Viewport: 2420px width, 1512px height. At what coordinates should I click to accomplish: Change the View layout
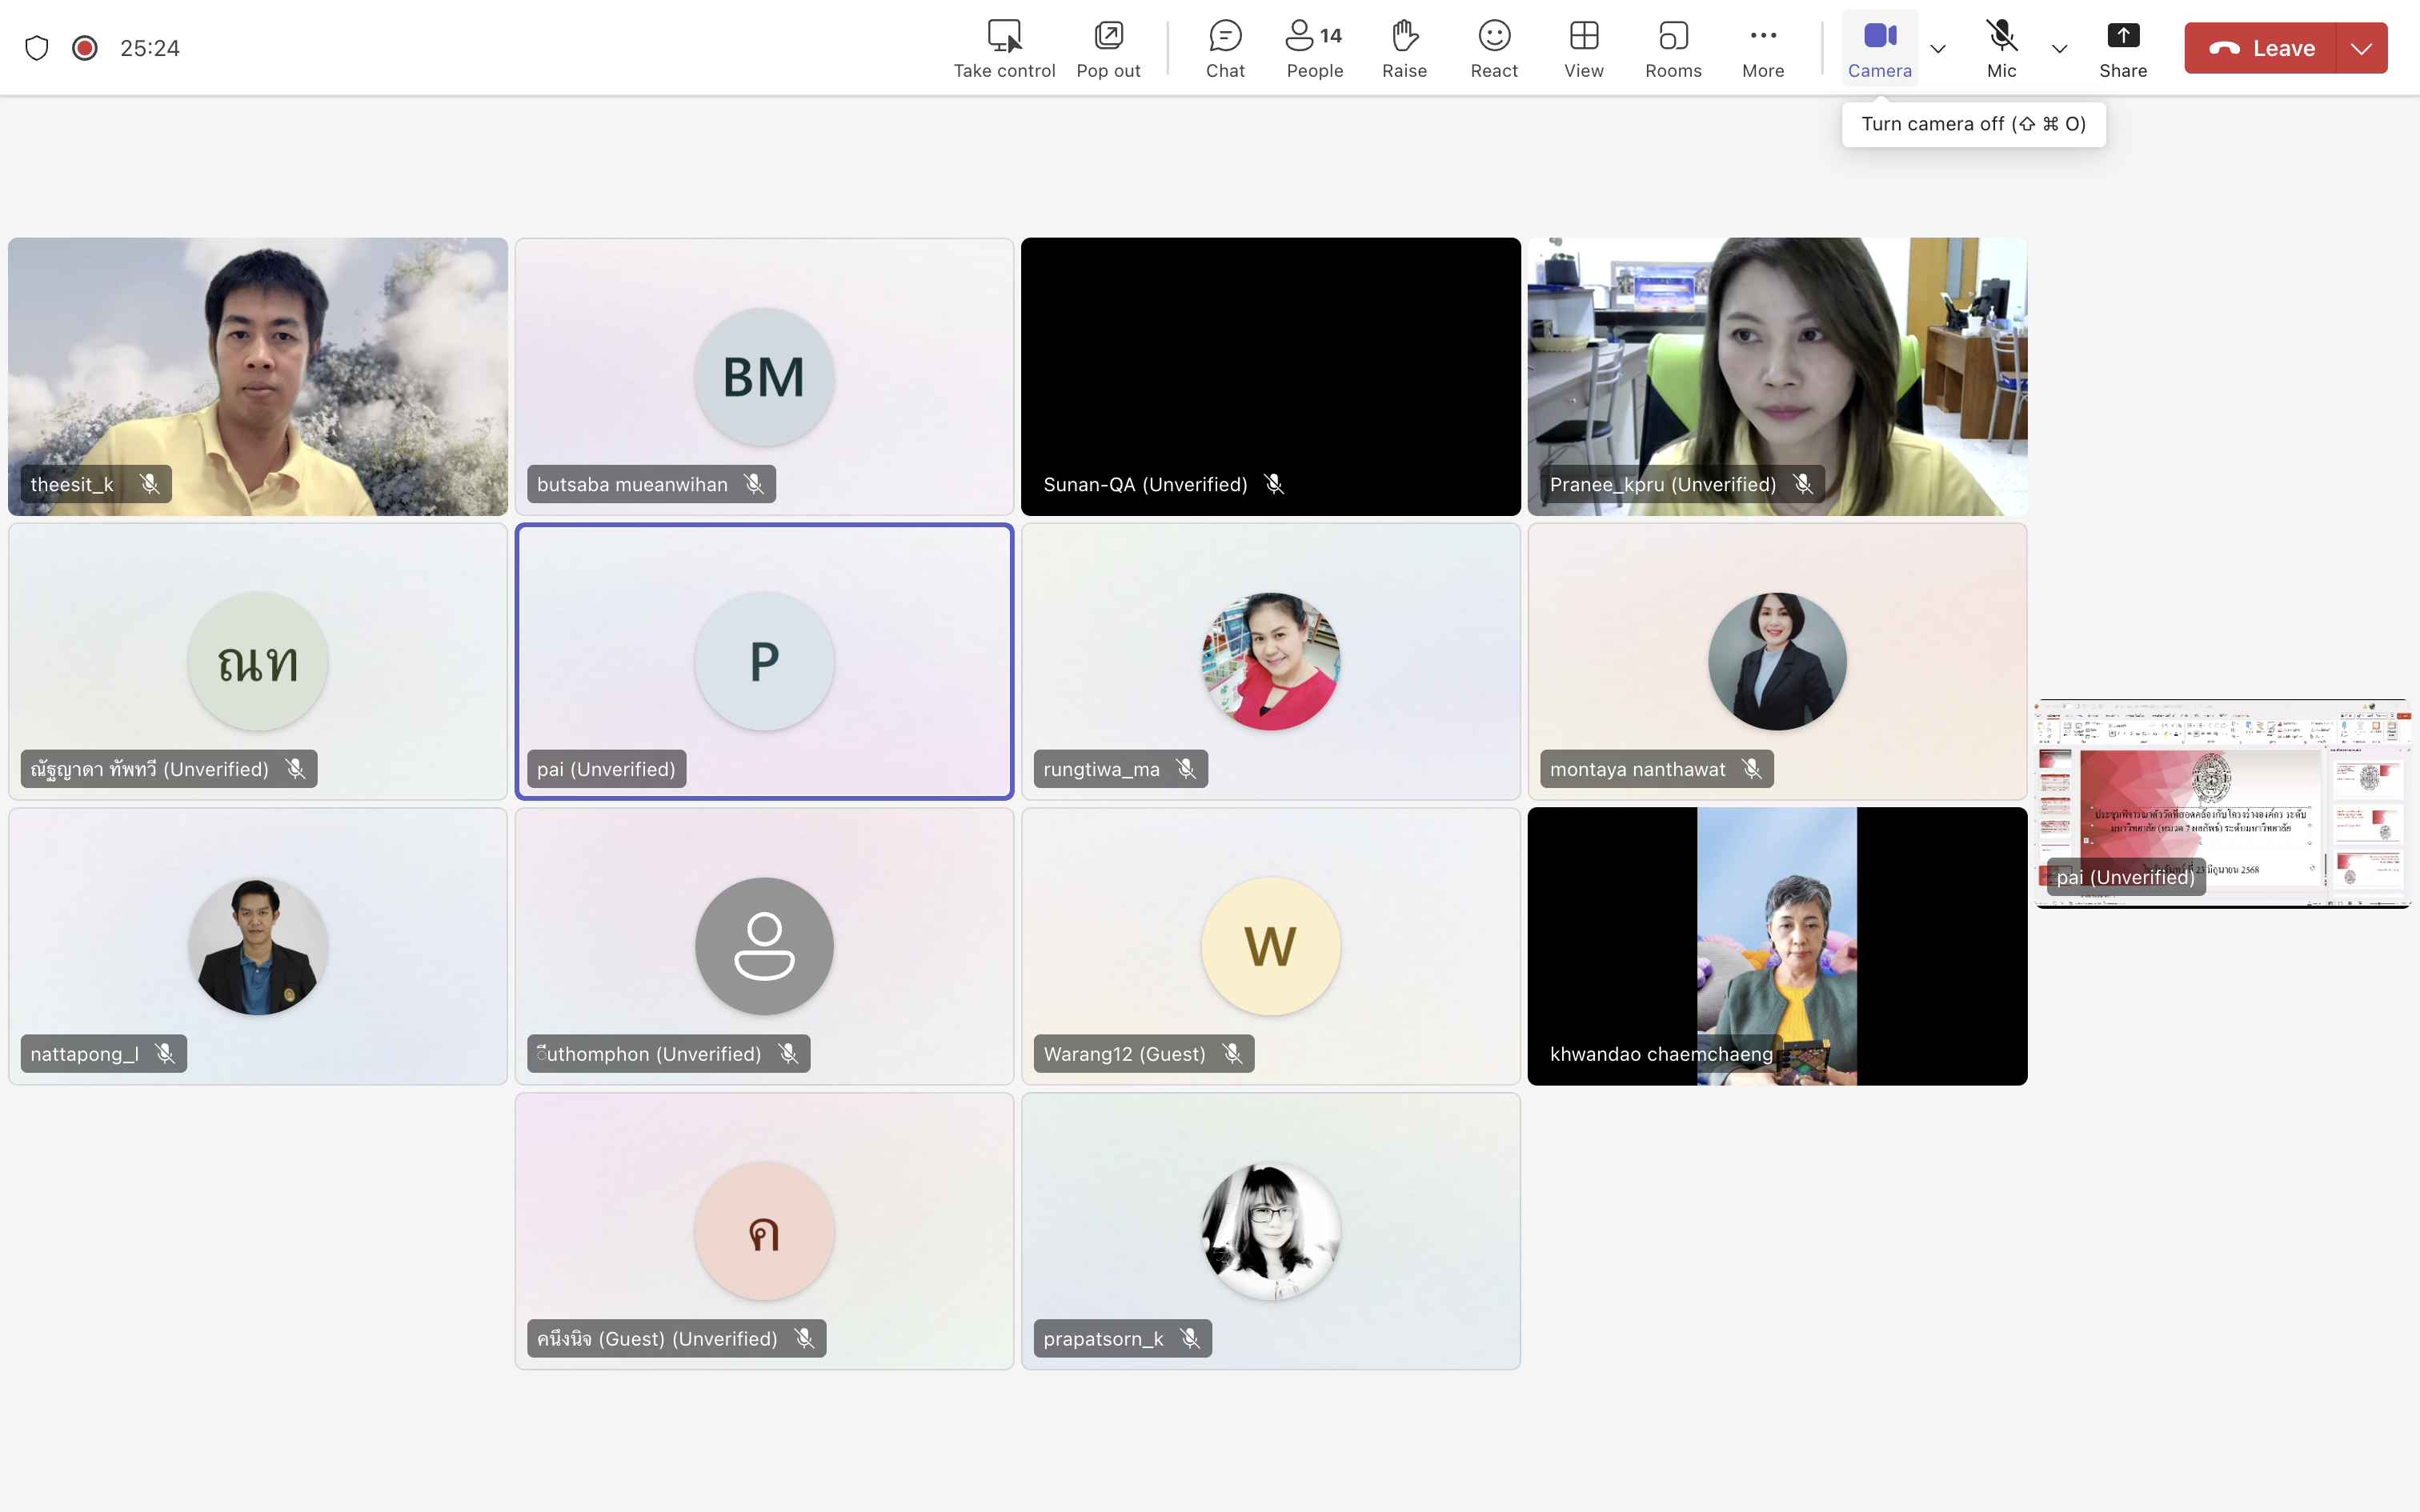1583,48
